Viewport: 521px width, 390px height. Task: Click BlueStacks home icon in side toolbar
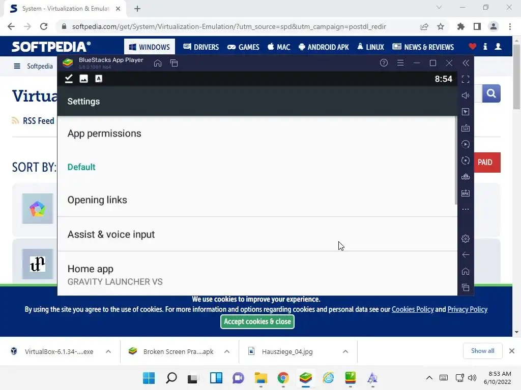[466, 271]
